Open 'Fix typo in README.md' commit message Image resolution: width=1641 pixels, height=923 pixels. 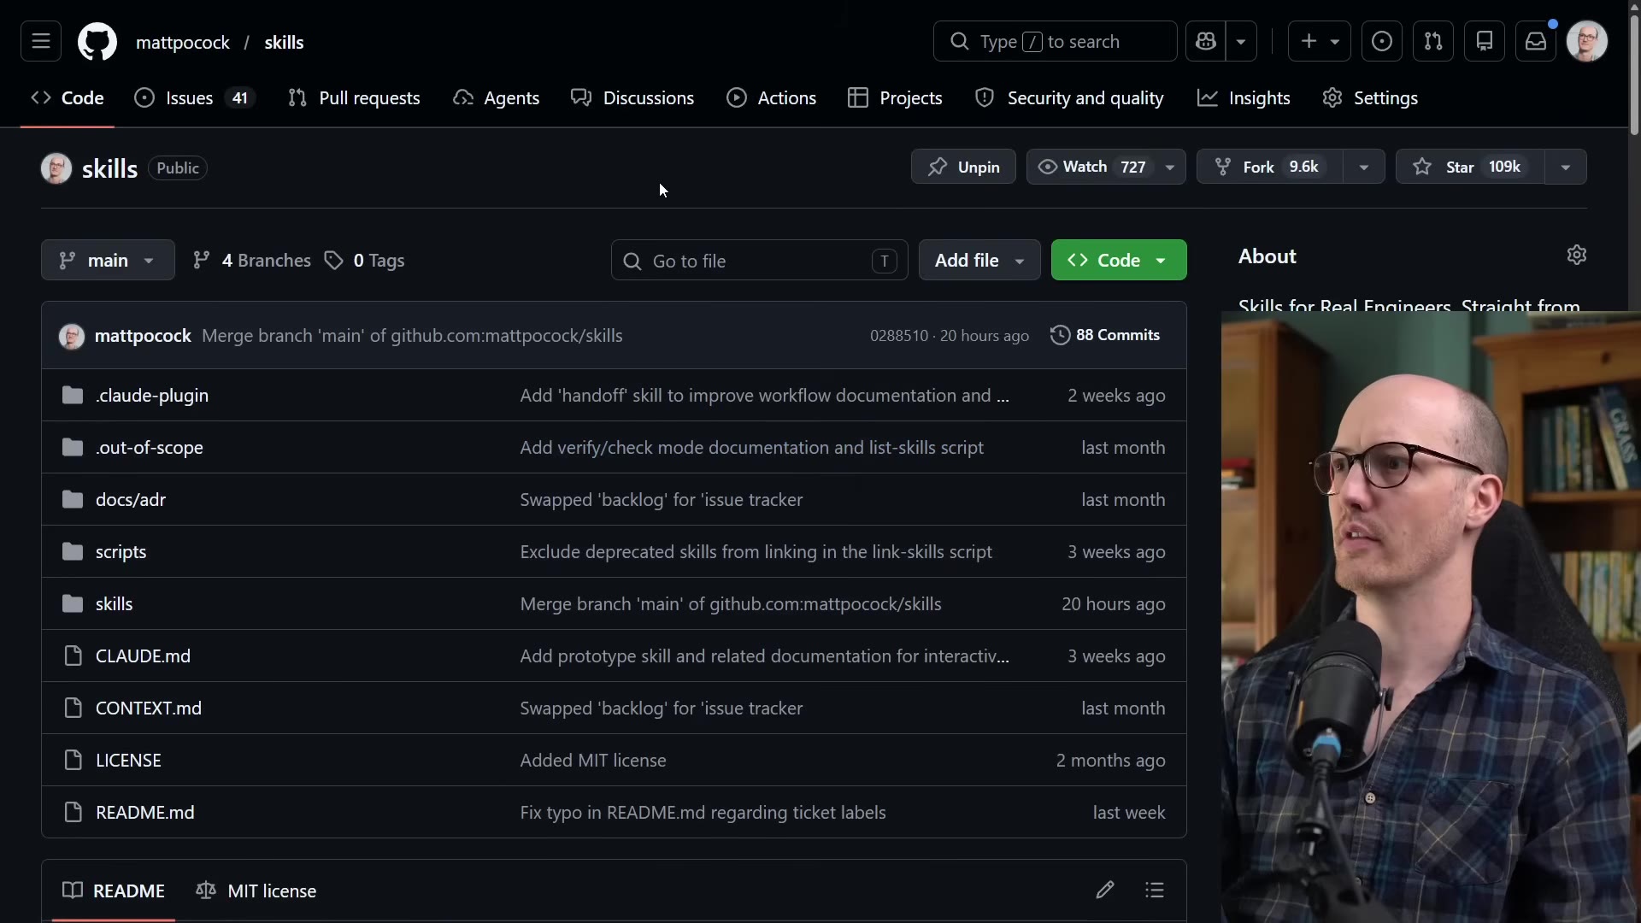tap(703, 812)
